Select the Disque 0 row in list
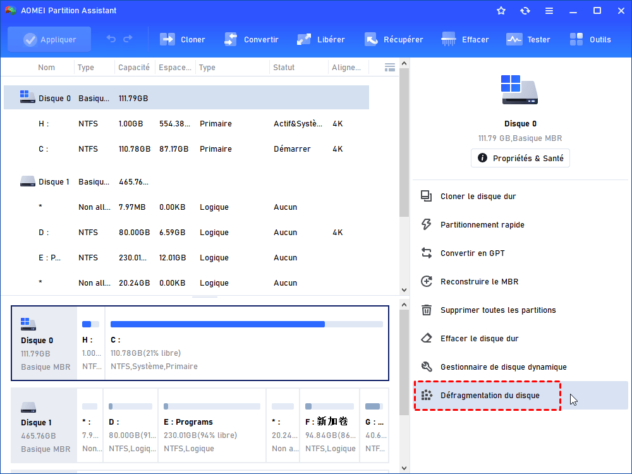This screenshot has height=474, width=632. (x=186, y=97)
